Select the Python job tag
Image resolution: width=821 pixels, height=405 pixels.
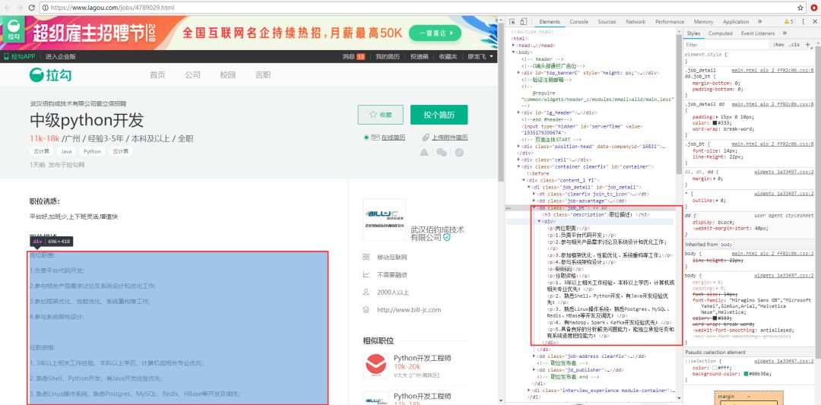92,152
